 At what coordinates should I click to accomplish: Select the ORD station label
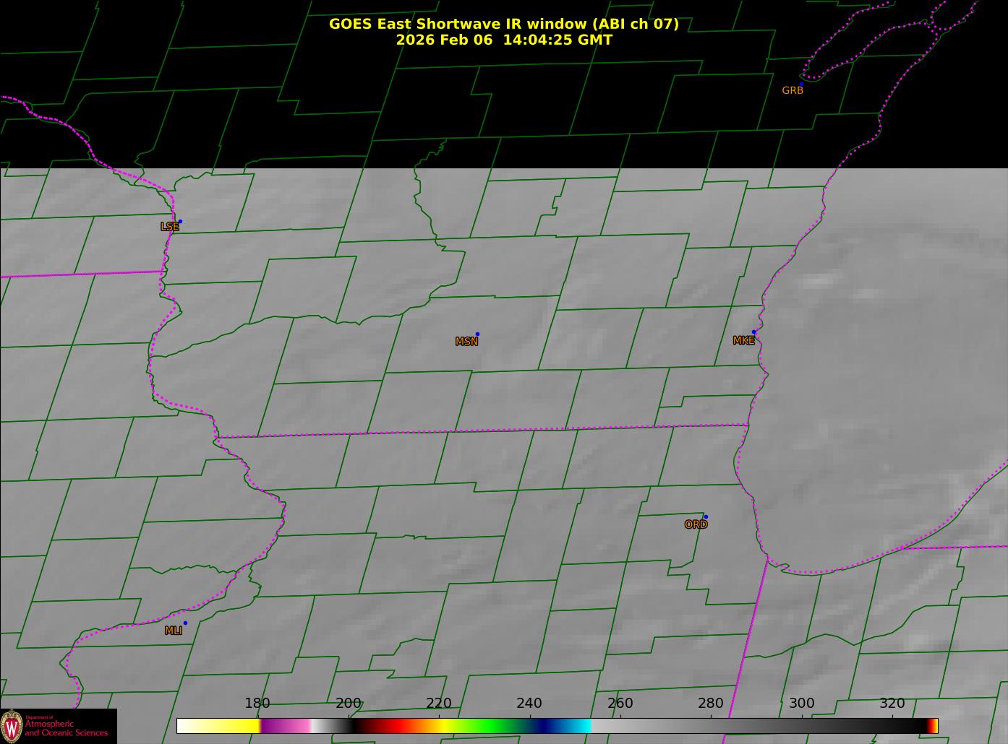(696, 525)
